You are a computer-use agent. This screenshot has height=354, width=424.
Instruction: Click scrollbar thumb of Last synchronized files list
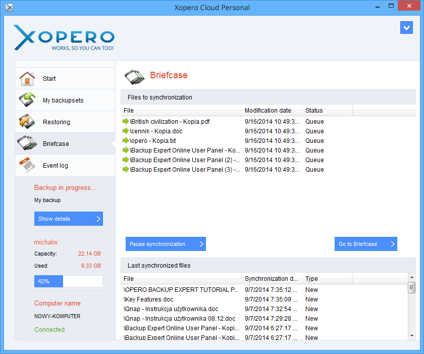pyautogui.click(x=411, y=287)
